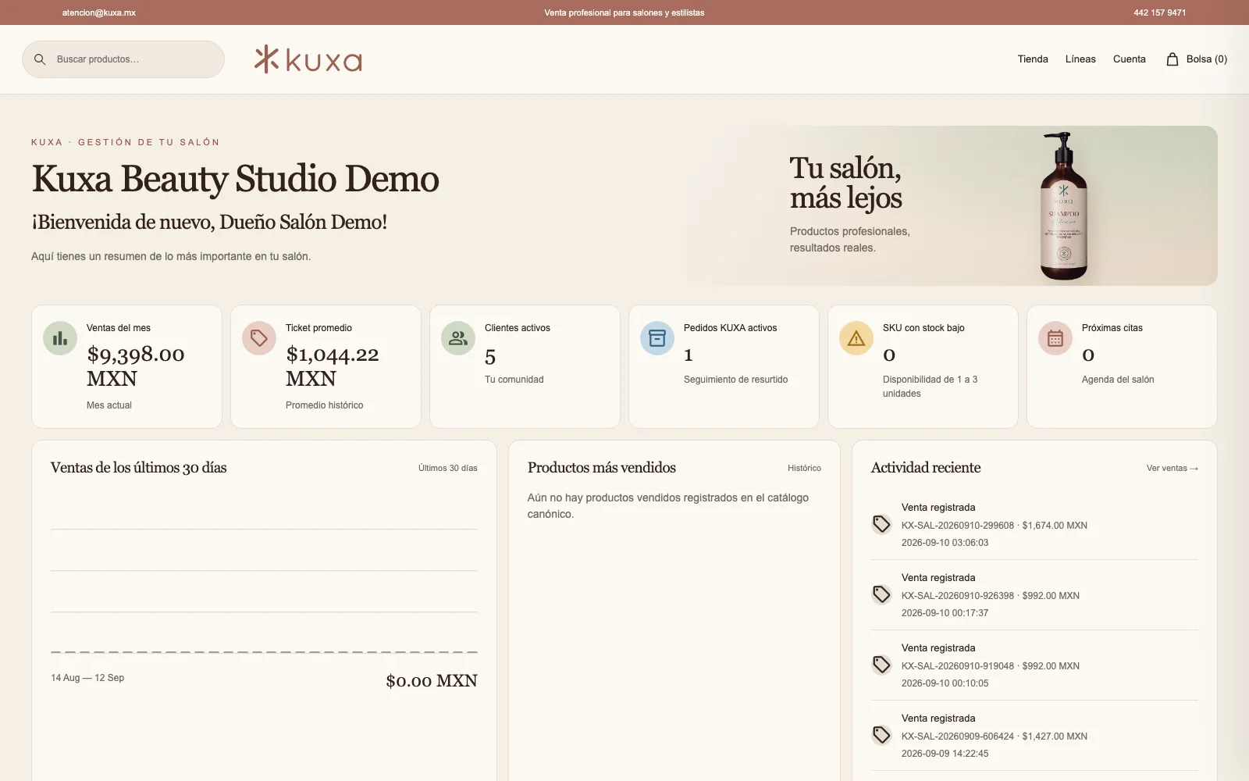Image resolution: width=1249 pixels, height=781 pixels.
Task: Click the Actividad reciente panel title
Action: click(926, 468)
